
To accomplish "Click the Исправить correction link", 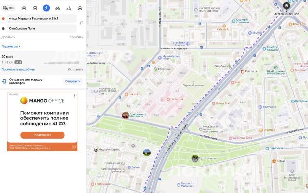I will point(76,69).
